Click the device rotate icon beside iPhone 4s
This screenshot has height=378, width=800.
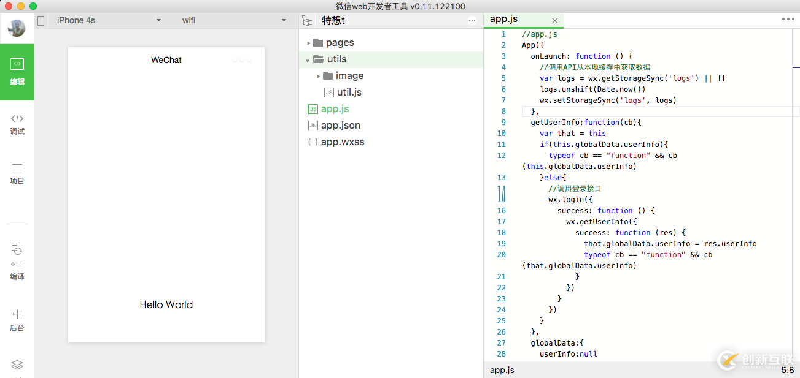(x=41, y=20)
